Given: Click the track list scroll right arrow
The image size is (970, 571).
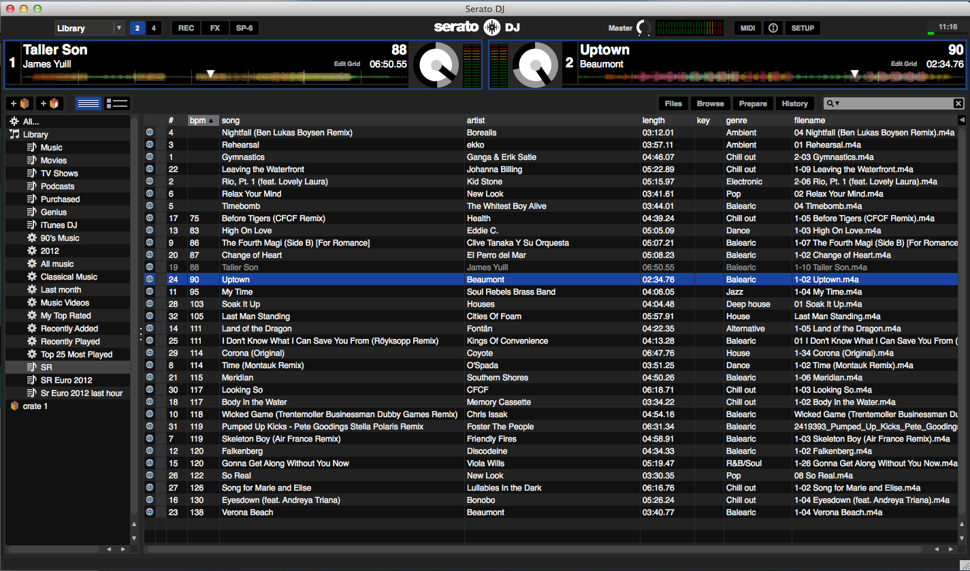Looking at the screenshot, I should click(x=952, y=549).
